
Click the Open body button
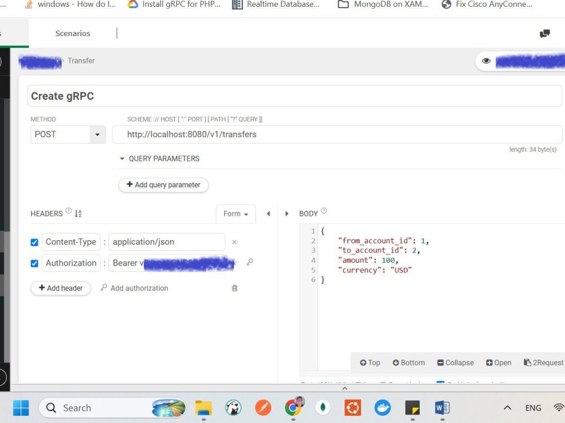pos(499,363)
